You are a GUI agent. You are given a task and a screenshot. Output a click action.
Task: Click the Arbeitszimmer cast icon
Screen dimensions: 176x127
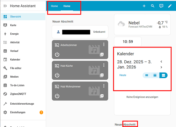[57, 45]
